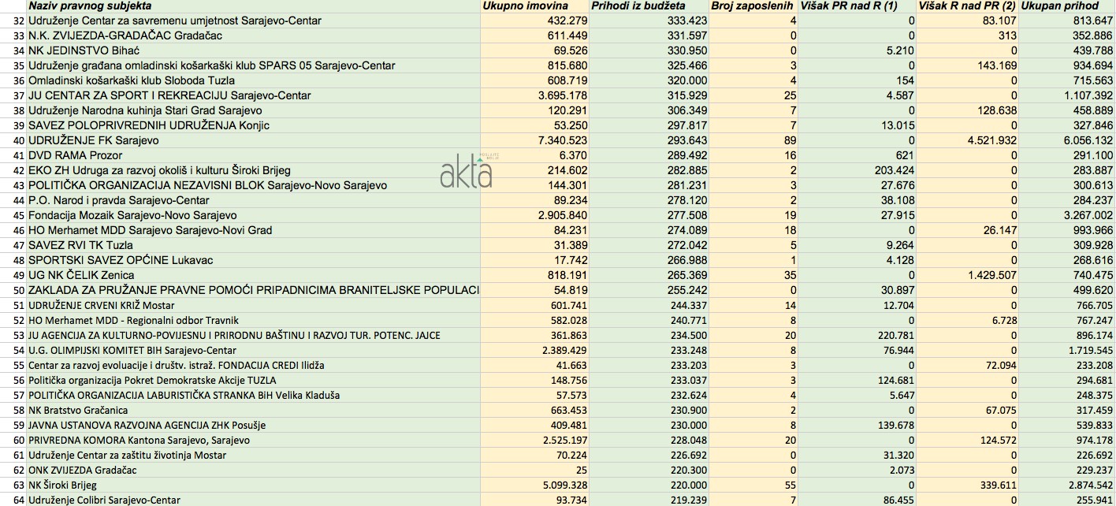The width and height of the screenshot is (1116, 506).
Task: Click the 'Višak R nad PR (2)' header
Action: (967, 6)
